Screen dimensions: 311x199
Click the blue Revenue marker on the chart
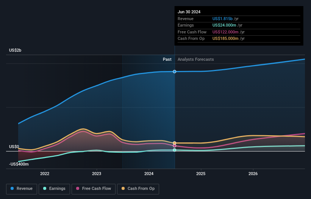[174, 71]
